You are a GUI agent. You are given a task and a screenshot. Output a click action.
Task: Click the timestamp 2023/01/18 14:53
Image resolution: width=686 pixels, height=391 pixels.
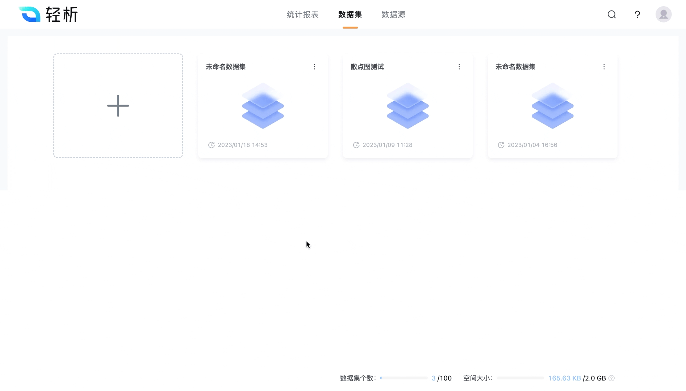[243, 145]
